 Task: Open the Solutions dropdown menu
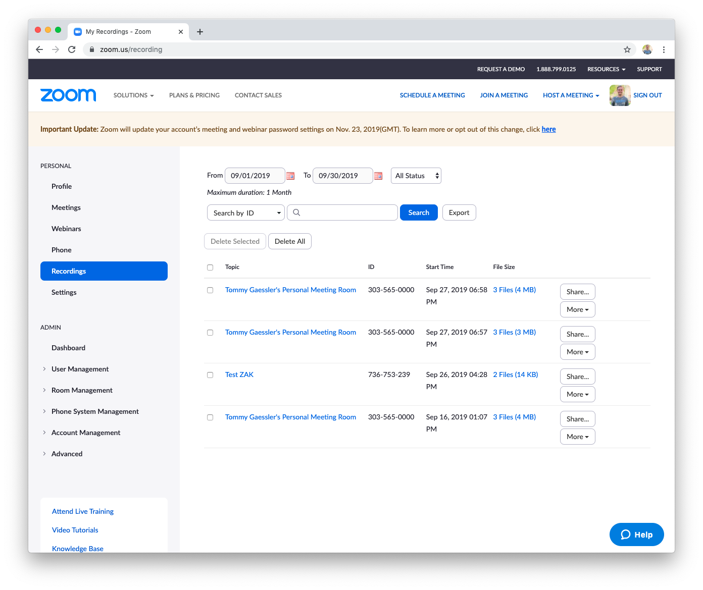(133, 95)
